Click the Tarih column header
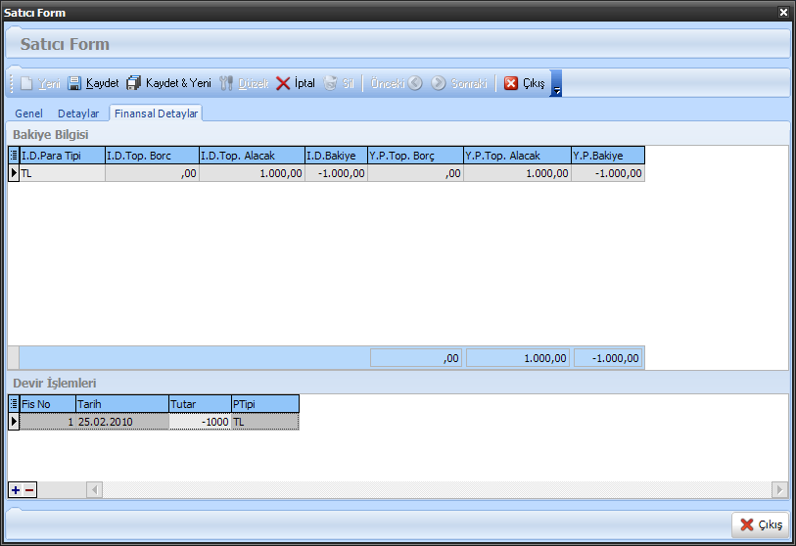Image resolution: width=796 pixels, height=546 pixels. point(121,403)
